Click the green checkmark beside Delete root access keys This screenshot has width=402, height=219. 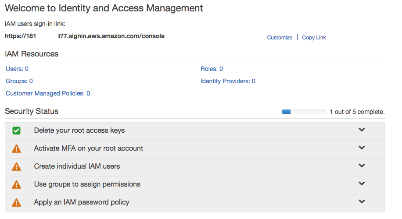click(x=16, y=131)
